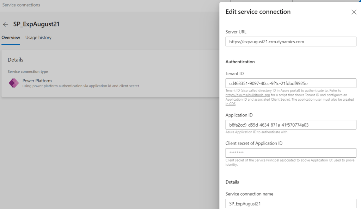Click the Power Platform connection type name
The width and height of the screenshot is (361, 209).
[37, 81]
